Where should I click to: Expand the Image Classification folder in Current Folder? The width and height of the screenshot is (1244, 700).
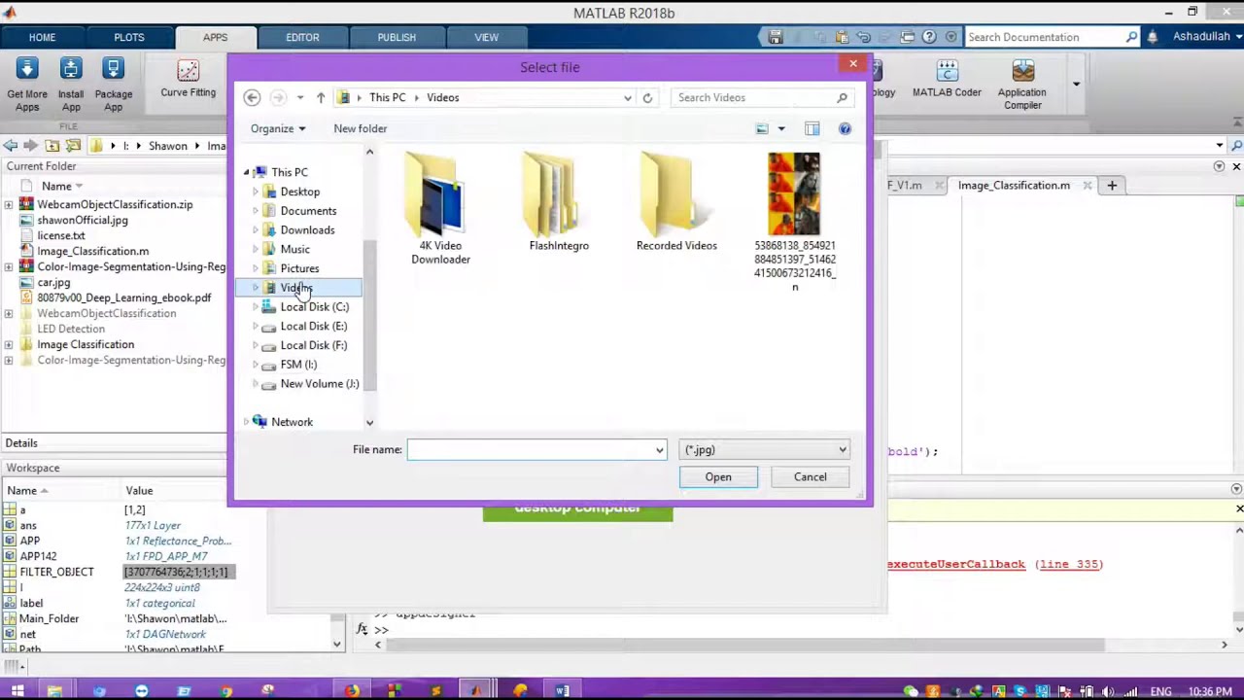pyautogui.click(x=9, y=344)
